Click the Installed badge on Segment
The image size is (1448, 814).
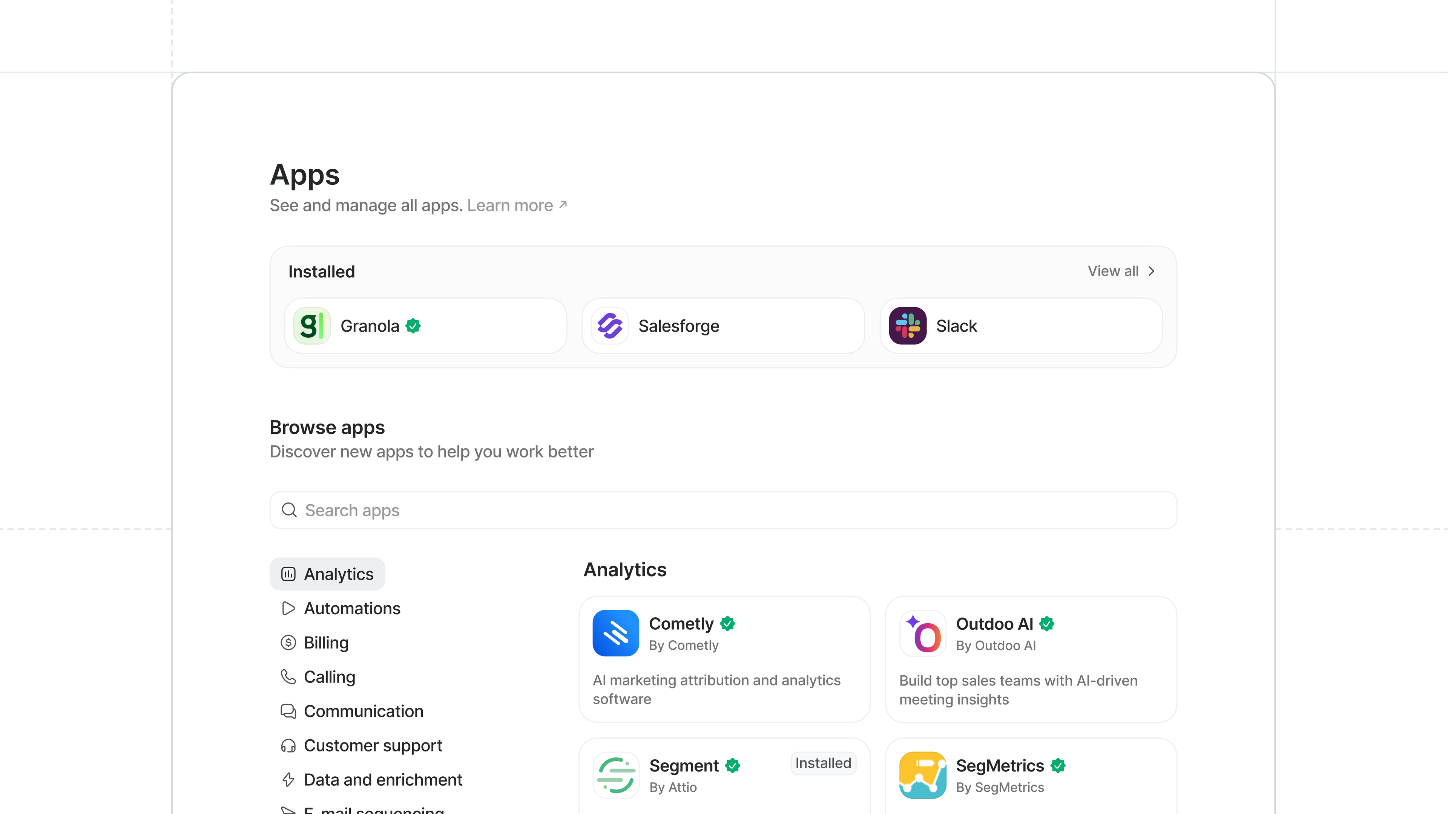pos(823,763)
